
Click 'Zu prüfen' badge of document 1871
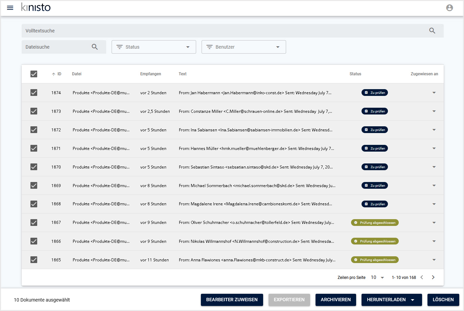tap(375, 148)
